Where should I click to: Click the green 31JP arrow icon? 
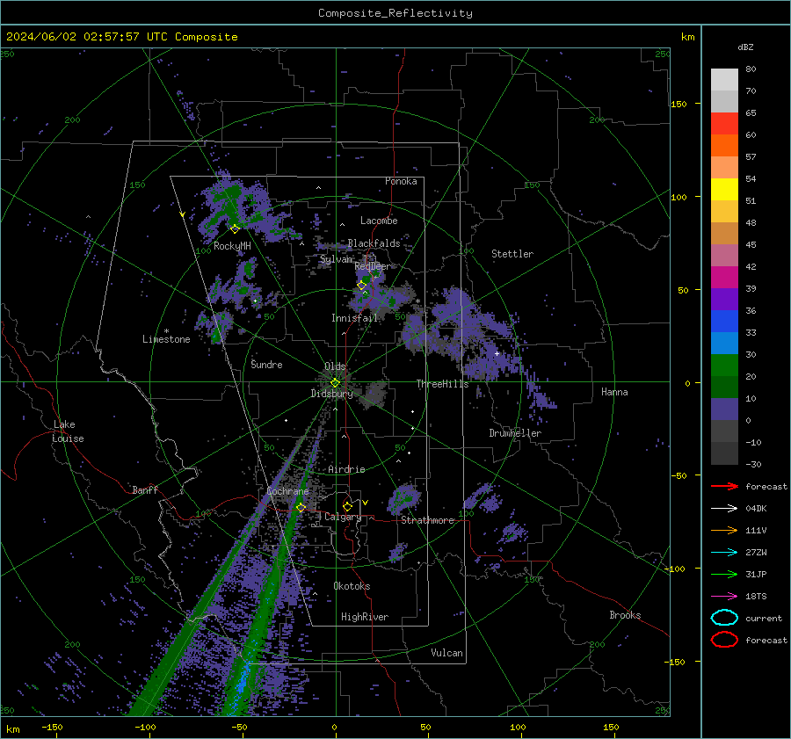[724, 574]
